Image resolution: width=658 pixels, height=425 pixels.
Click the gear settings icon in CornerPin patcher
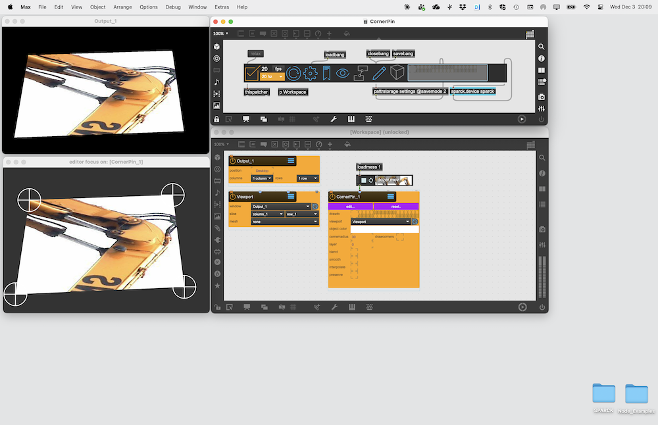pyautogui.click(x=311, y=73)
